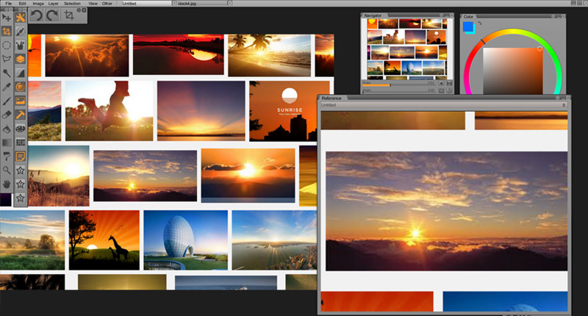Click the giraffe silhouette sunset thumbnail
This screenshot has width=588, height=316.
104,240
